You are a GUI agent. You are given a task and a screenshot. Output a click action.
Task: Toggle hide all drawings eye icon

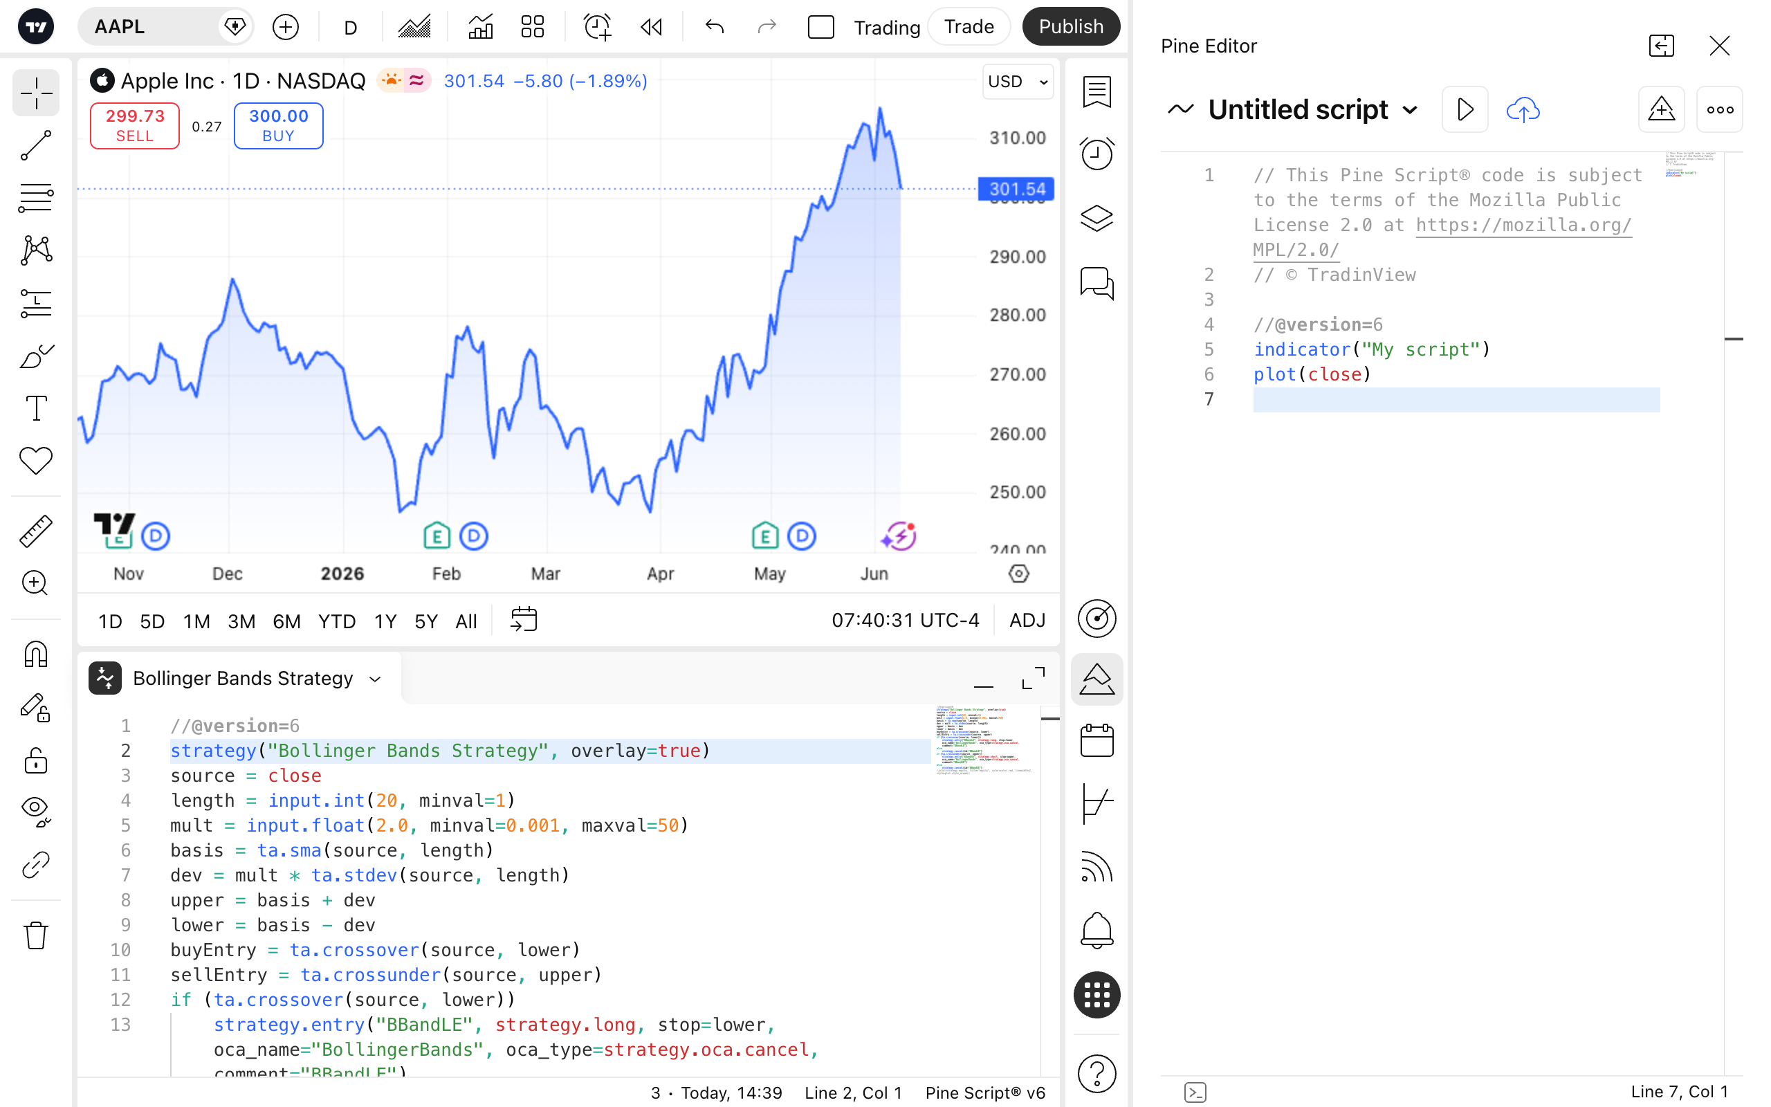36,811
